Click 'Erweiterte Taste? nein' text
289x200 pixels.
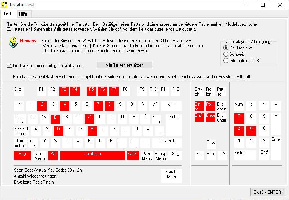tap(34, 182)
